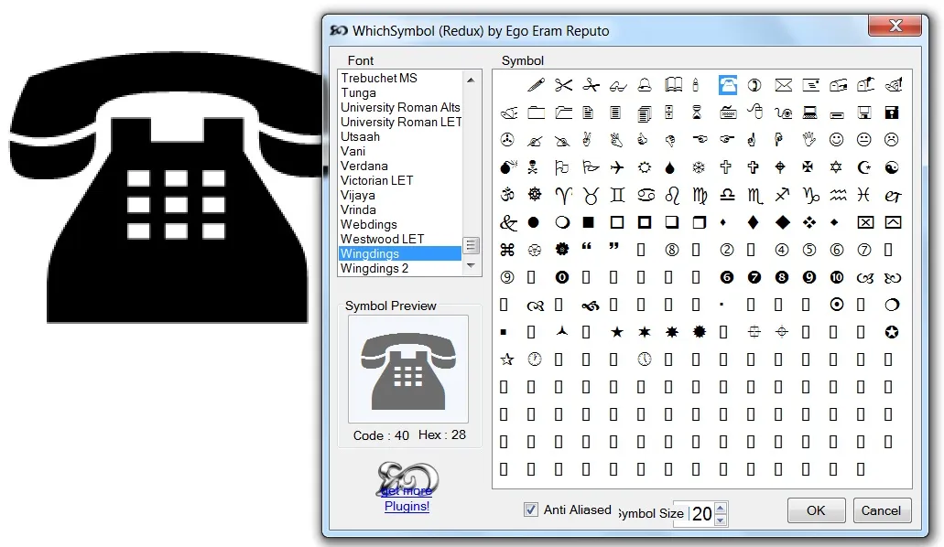The height and width of the screenshot is (547, 944).
Task: Click the font list scrollbar thumb
Action: (471, 245)
